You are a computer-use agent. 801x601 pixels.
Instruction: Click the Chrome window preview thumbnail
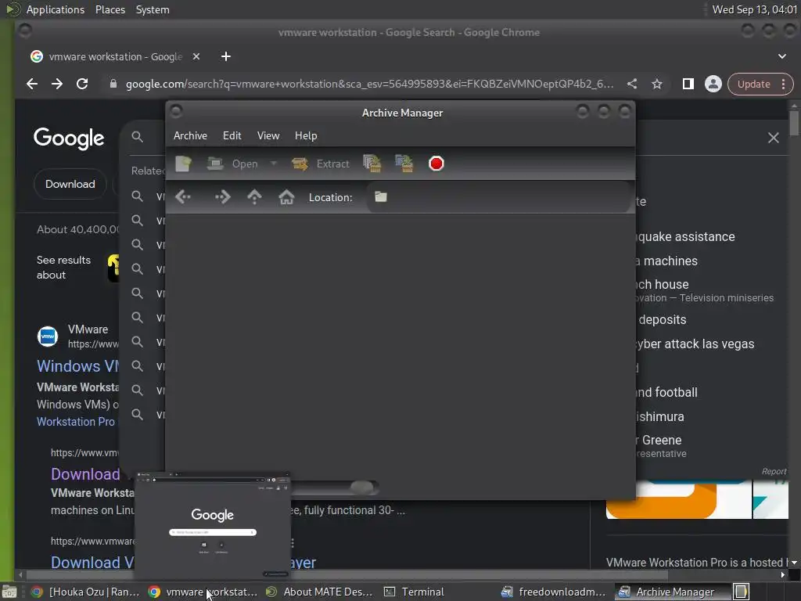tap(213, 527)
